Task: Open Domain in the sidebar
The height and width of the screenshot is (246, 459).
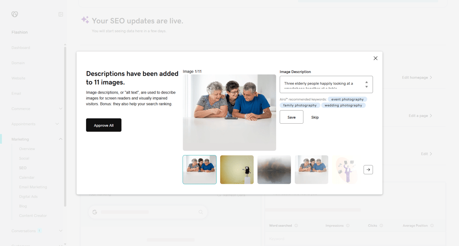Action: pyautogui.click(x=18, y=63)
